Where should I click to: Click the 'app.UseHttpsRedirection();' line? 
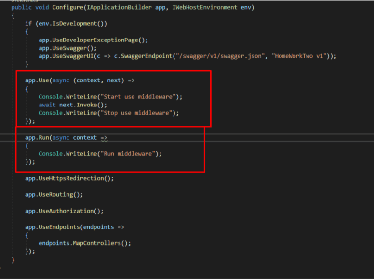(69, 178)
